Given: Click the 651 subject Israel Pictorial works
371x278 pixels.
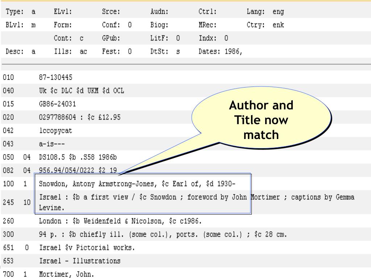Looking at the screenshot, I should coord(87,248).
